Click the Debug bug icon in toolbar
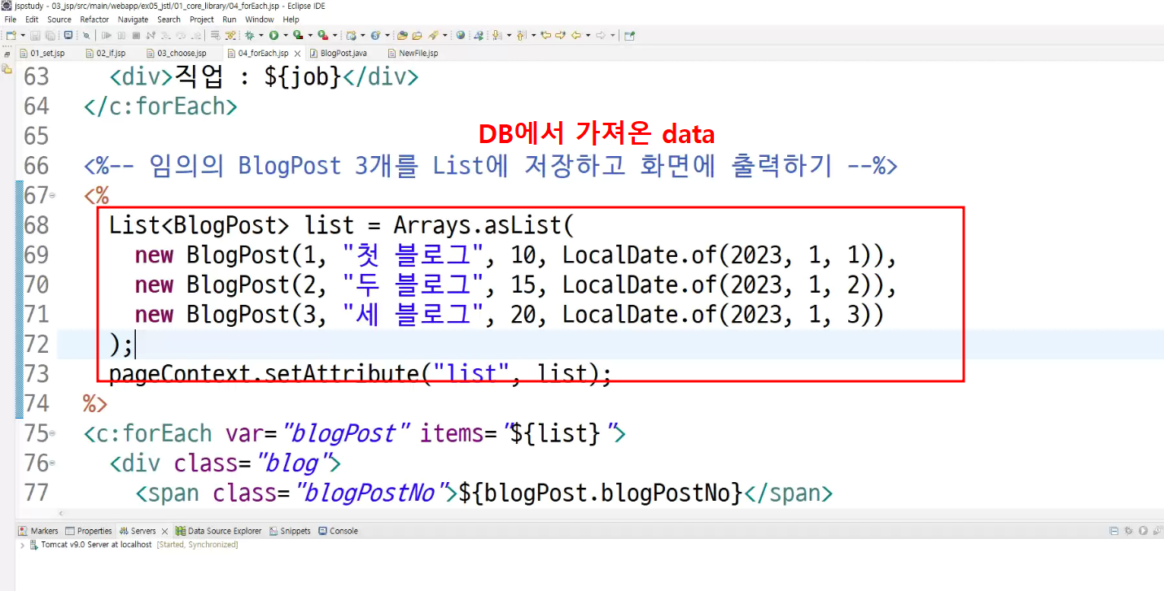Screen dimensions: 1164x591 (x=250, y=36)
